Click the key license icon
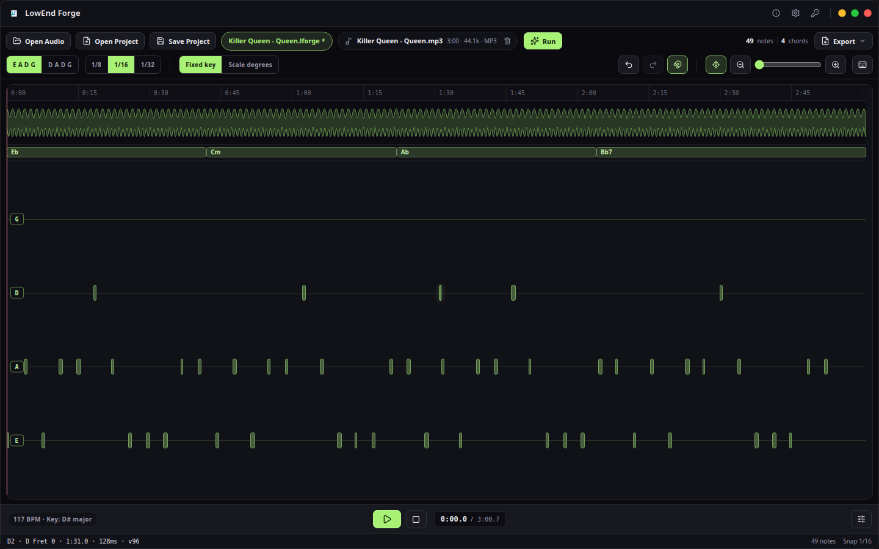The image size is (879, 549). coord(815,13)
